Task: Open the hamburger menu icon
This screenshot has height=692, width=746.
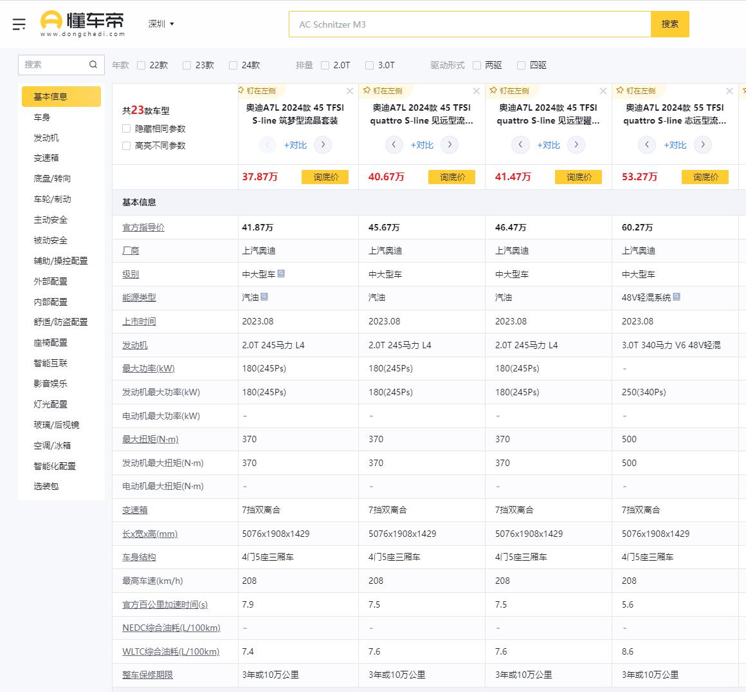Action: coord(19,24)
